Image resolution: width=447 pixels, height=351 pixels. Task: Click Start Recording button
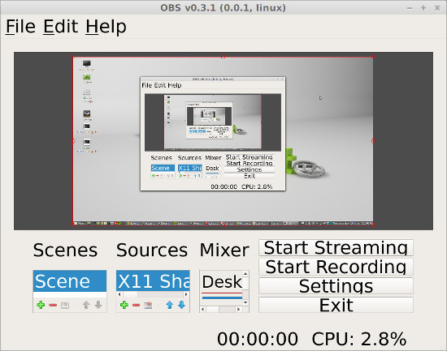[x=336, y=267]
